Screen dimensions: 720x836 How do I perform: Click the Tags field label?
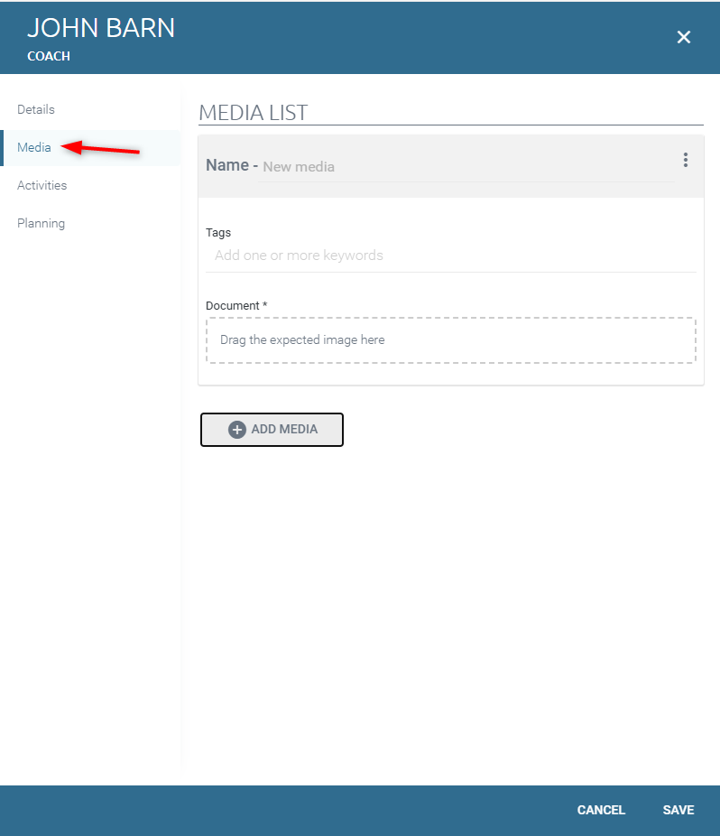[218, 233]
